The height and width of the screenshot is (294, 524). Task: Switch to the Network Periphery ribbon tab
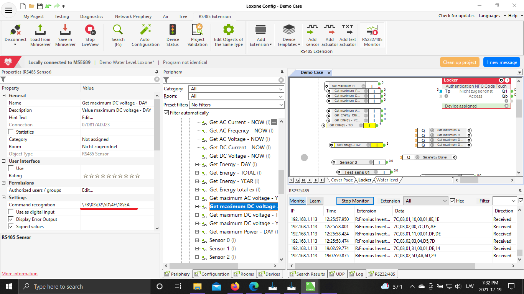pyautogui.click(x=133, y=16)
